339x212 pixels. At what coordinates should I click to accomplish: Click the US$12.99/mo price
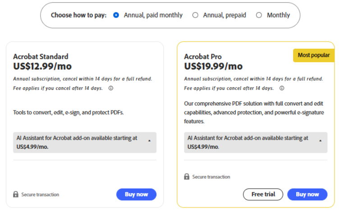point(42,66)
